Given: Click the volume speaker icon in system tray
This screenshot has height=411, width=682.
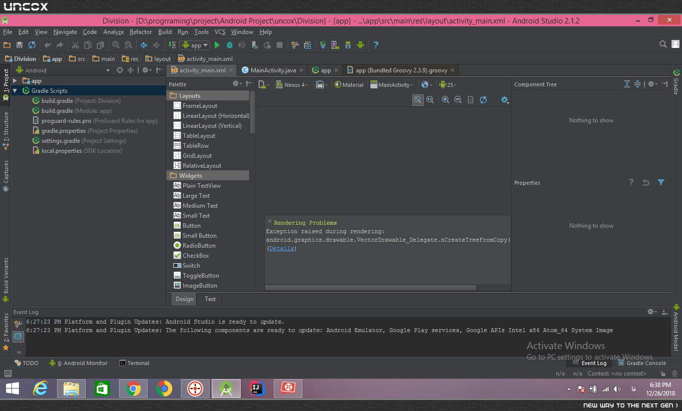Looking at the screenshot, I should 617,389.
